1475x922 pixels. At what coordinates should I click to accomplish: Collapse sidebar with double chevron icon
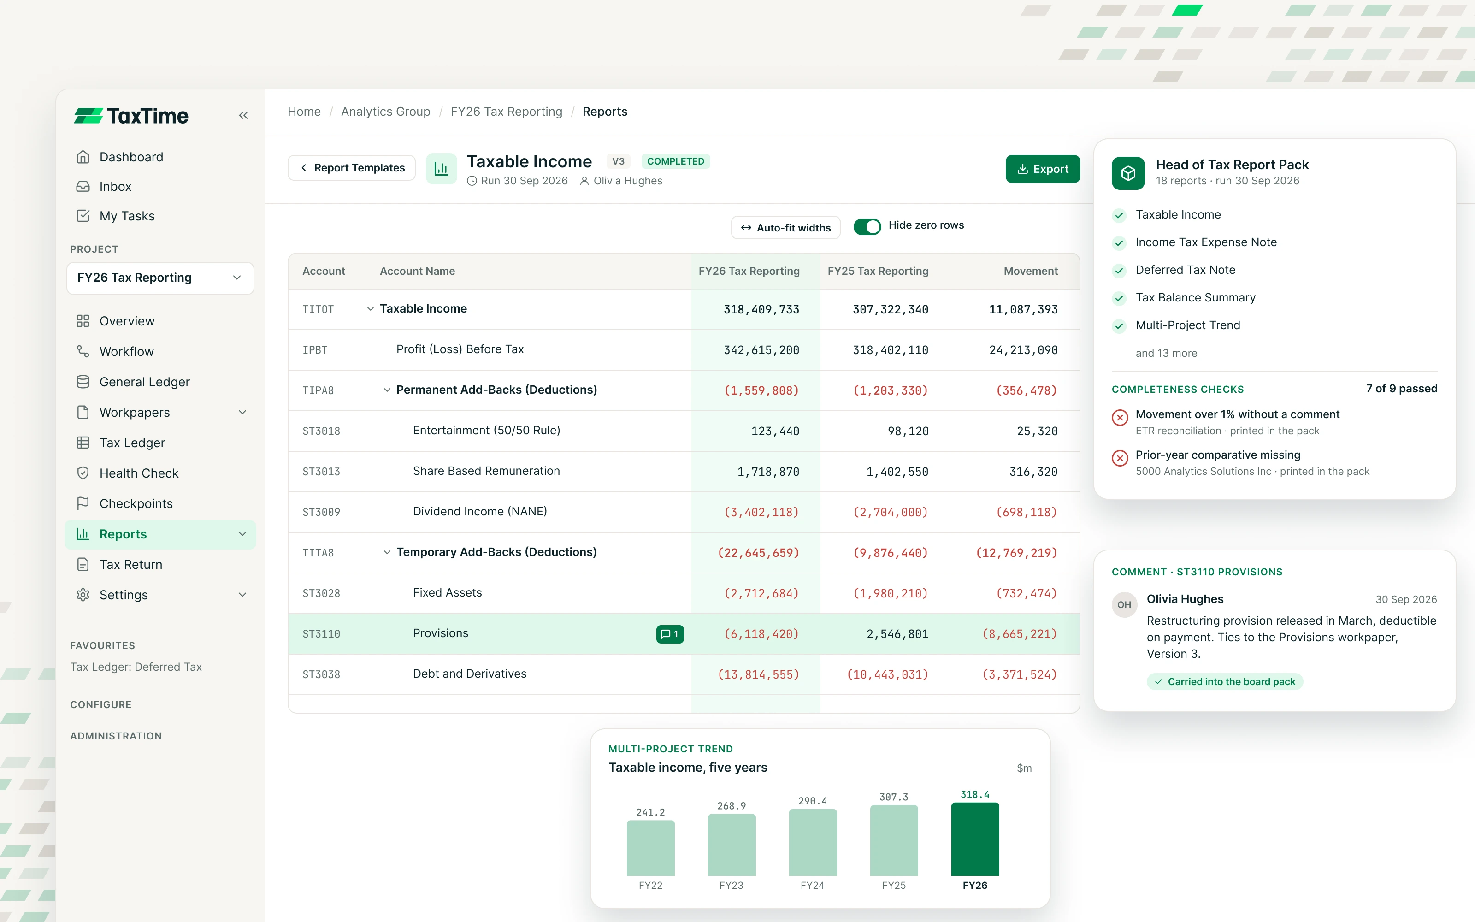pyautogui.click(x=243, y=115)
